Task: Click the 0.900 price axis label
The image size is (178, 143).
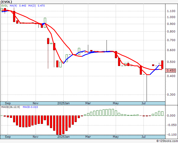Action: (x=171, y=24)
